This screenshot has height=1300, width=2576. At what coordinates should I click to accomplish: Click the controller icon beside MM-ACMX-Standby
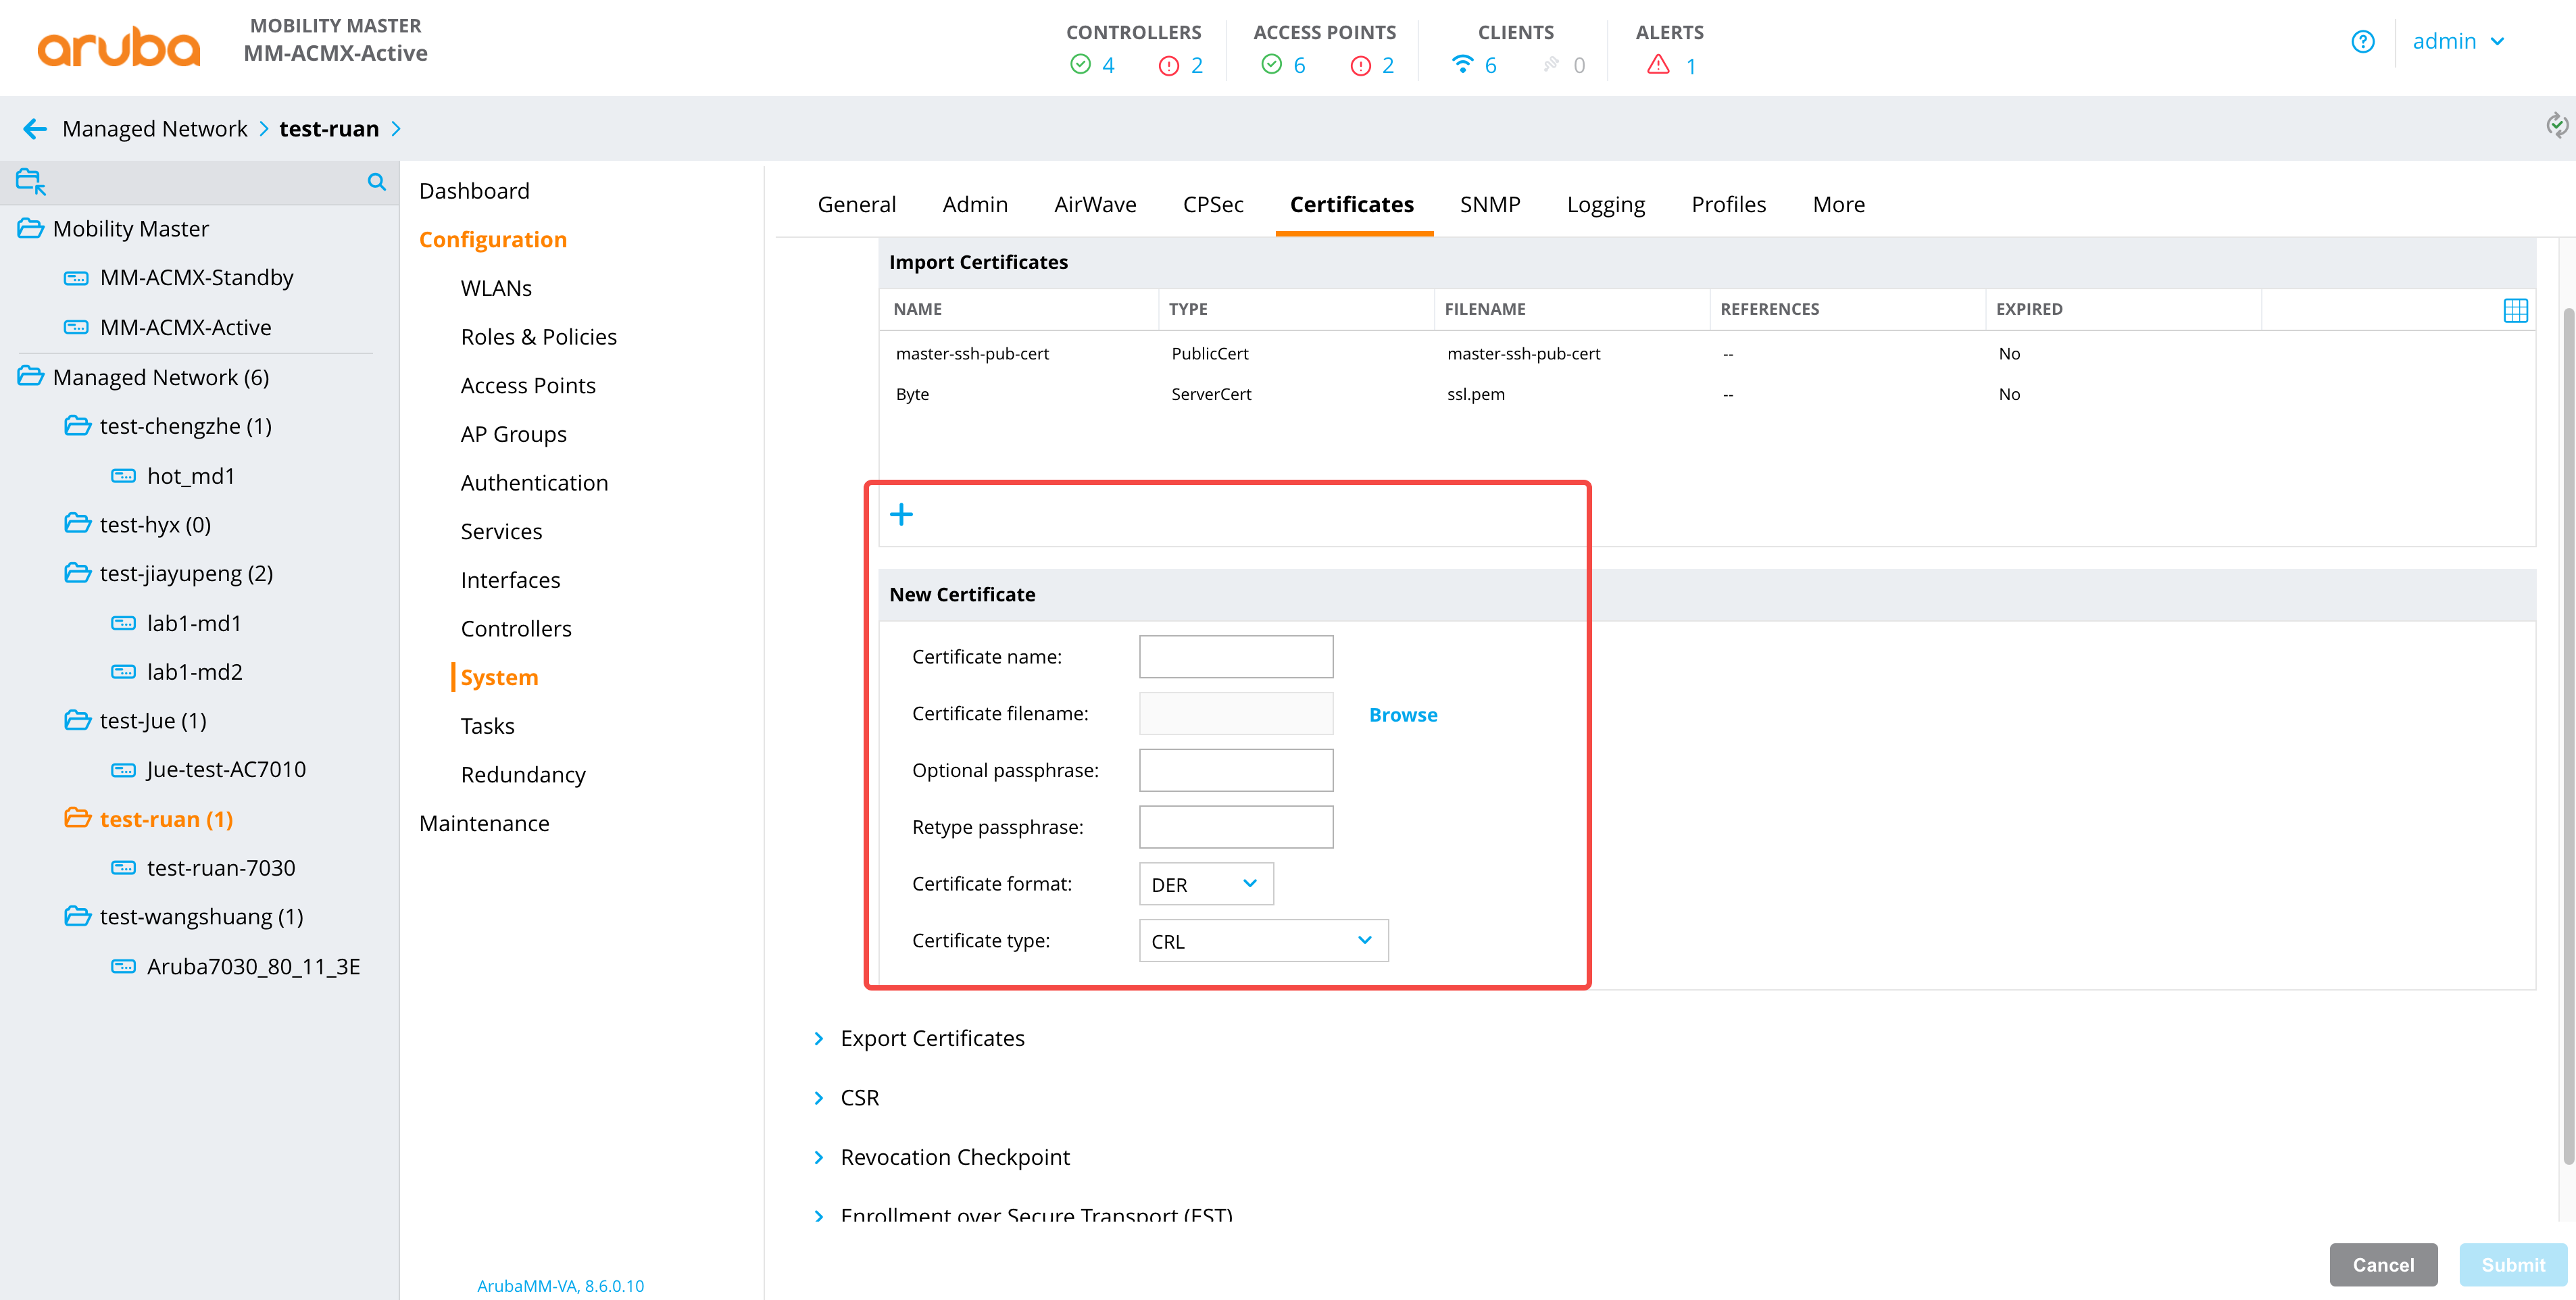pyautogui.click(x=76, y=278)
